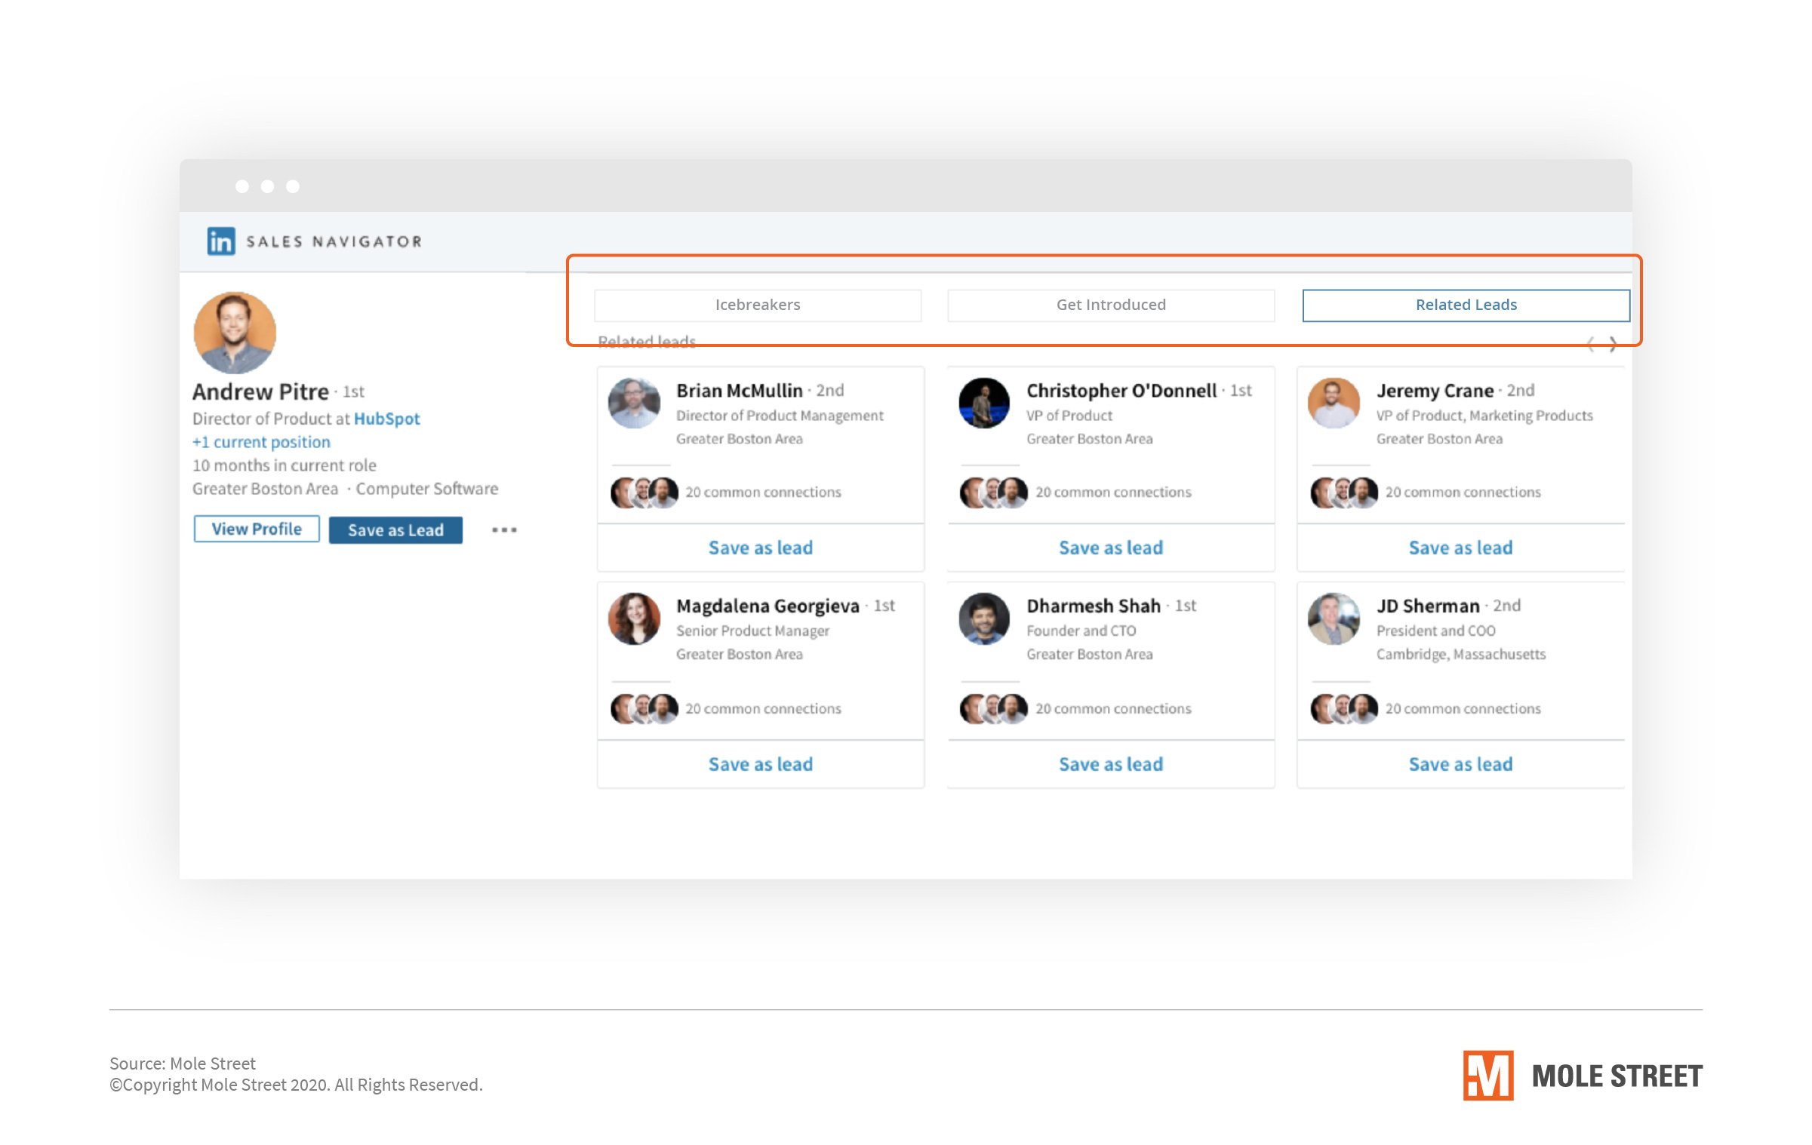Screen dimensions: 1812x1145
Task: Save Brian McMullin as a lead
Action: pyautogui.click(x=760, y=548)
